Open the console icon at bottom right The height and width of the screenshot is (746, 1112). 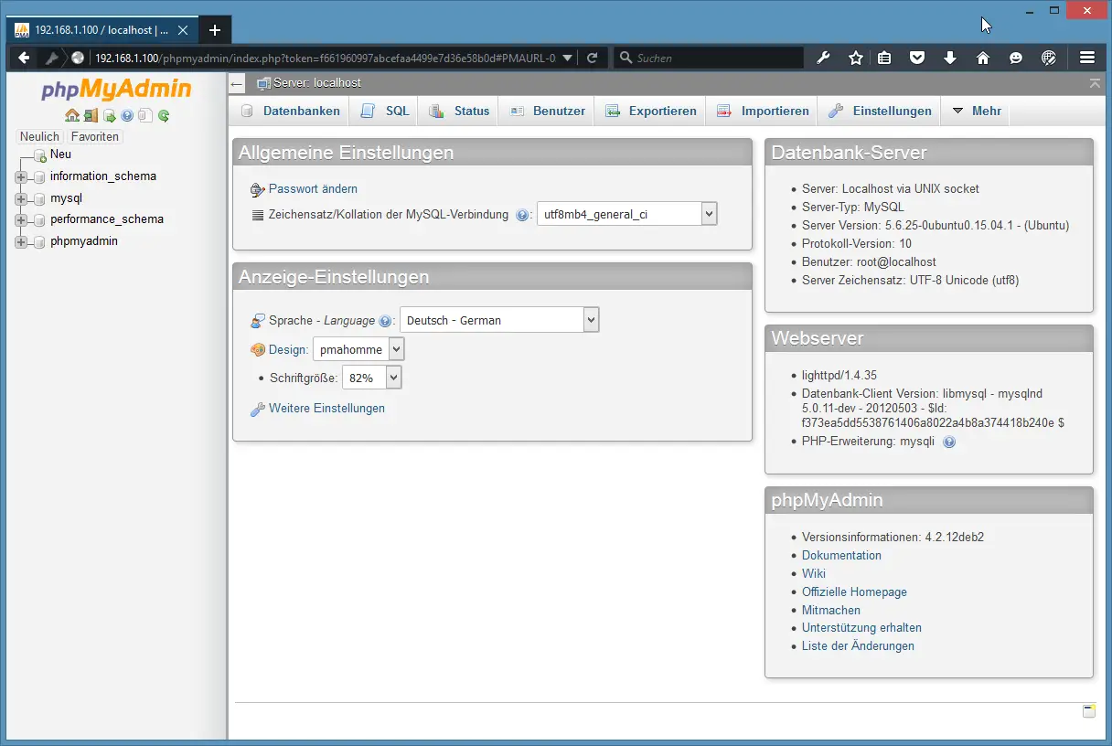click(x=1089, y=711)
